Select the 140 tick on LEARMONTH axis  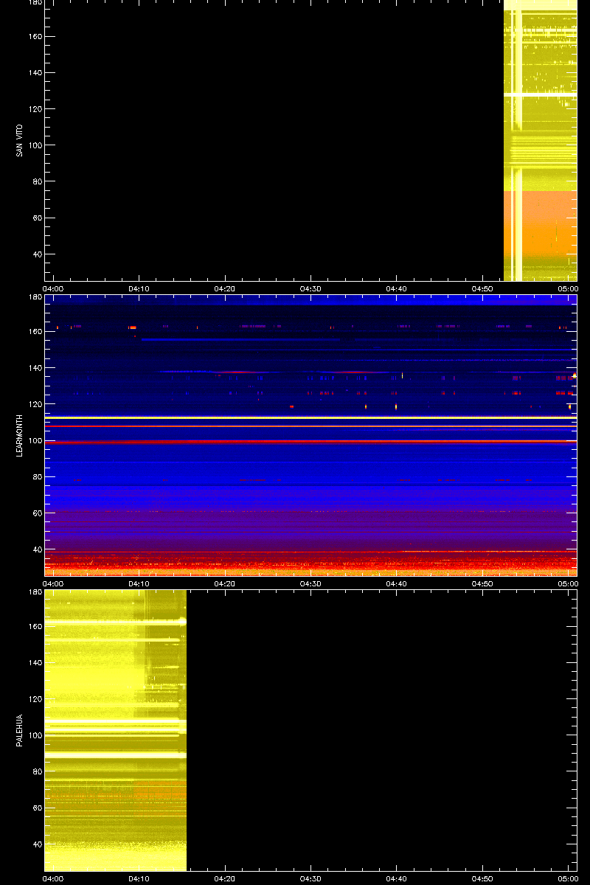click(35, 368)
